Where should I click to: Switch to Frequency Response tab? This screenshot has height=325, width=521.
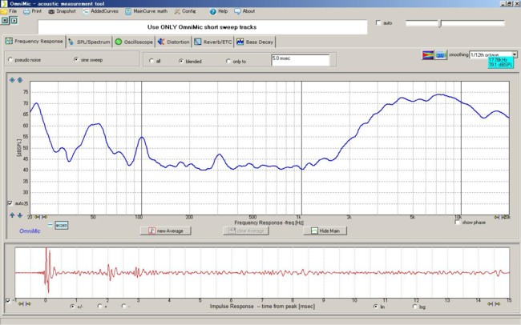[x=34, y=42]
